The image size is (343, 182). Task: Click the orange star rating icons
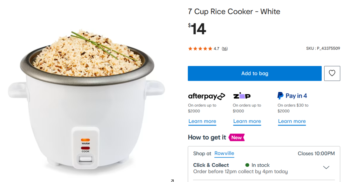(200, 49)
